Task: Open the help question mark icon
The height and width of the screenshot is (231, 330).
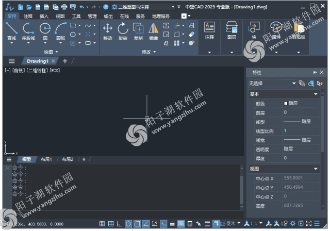Action: [x=106, y=7]
